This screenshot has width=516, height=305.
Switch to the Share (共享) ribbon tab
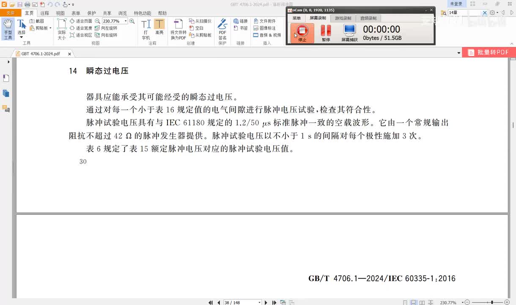click(107, 13)
